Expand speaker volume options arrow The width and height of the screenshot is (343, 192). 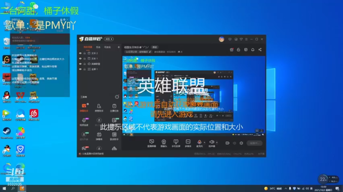[x=217, y=143]
